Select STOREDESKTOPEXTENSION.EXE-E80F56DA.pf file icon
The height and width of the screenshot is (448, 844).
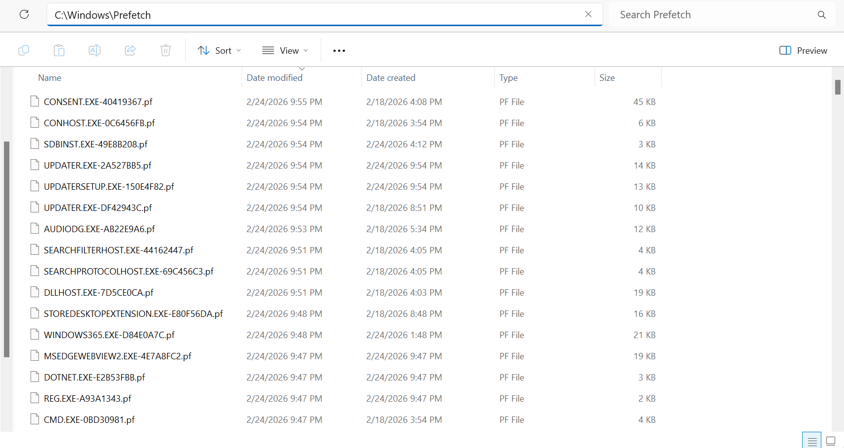pyautogui.click(x=35, y=313)
